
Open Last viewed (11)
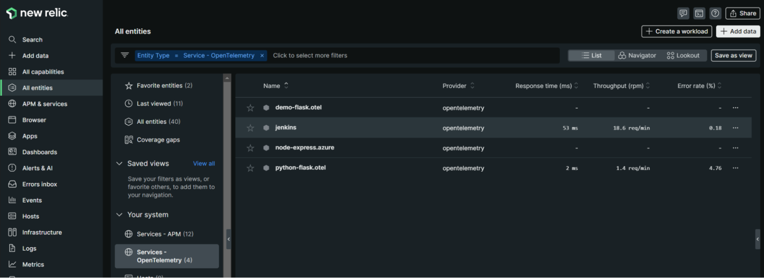tap(160, 103)
